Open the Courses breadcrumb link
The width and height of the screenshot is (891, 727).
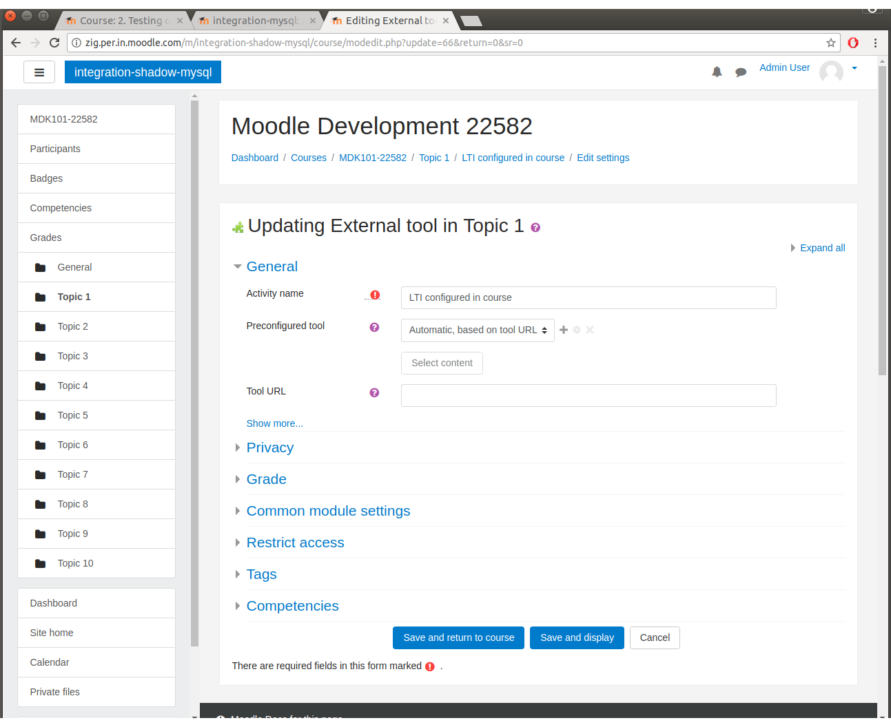coord(309,158)
